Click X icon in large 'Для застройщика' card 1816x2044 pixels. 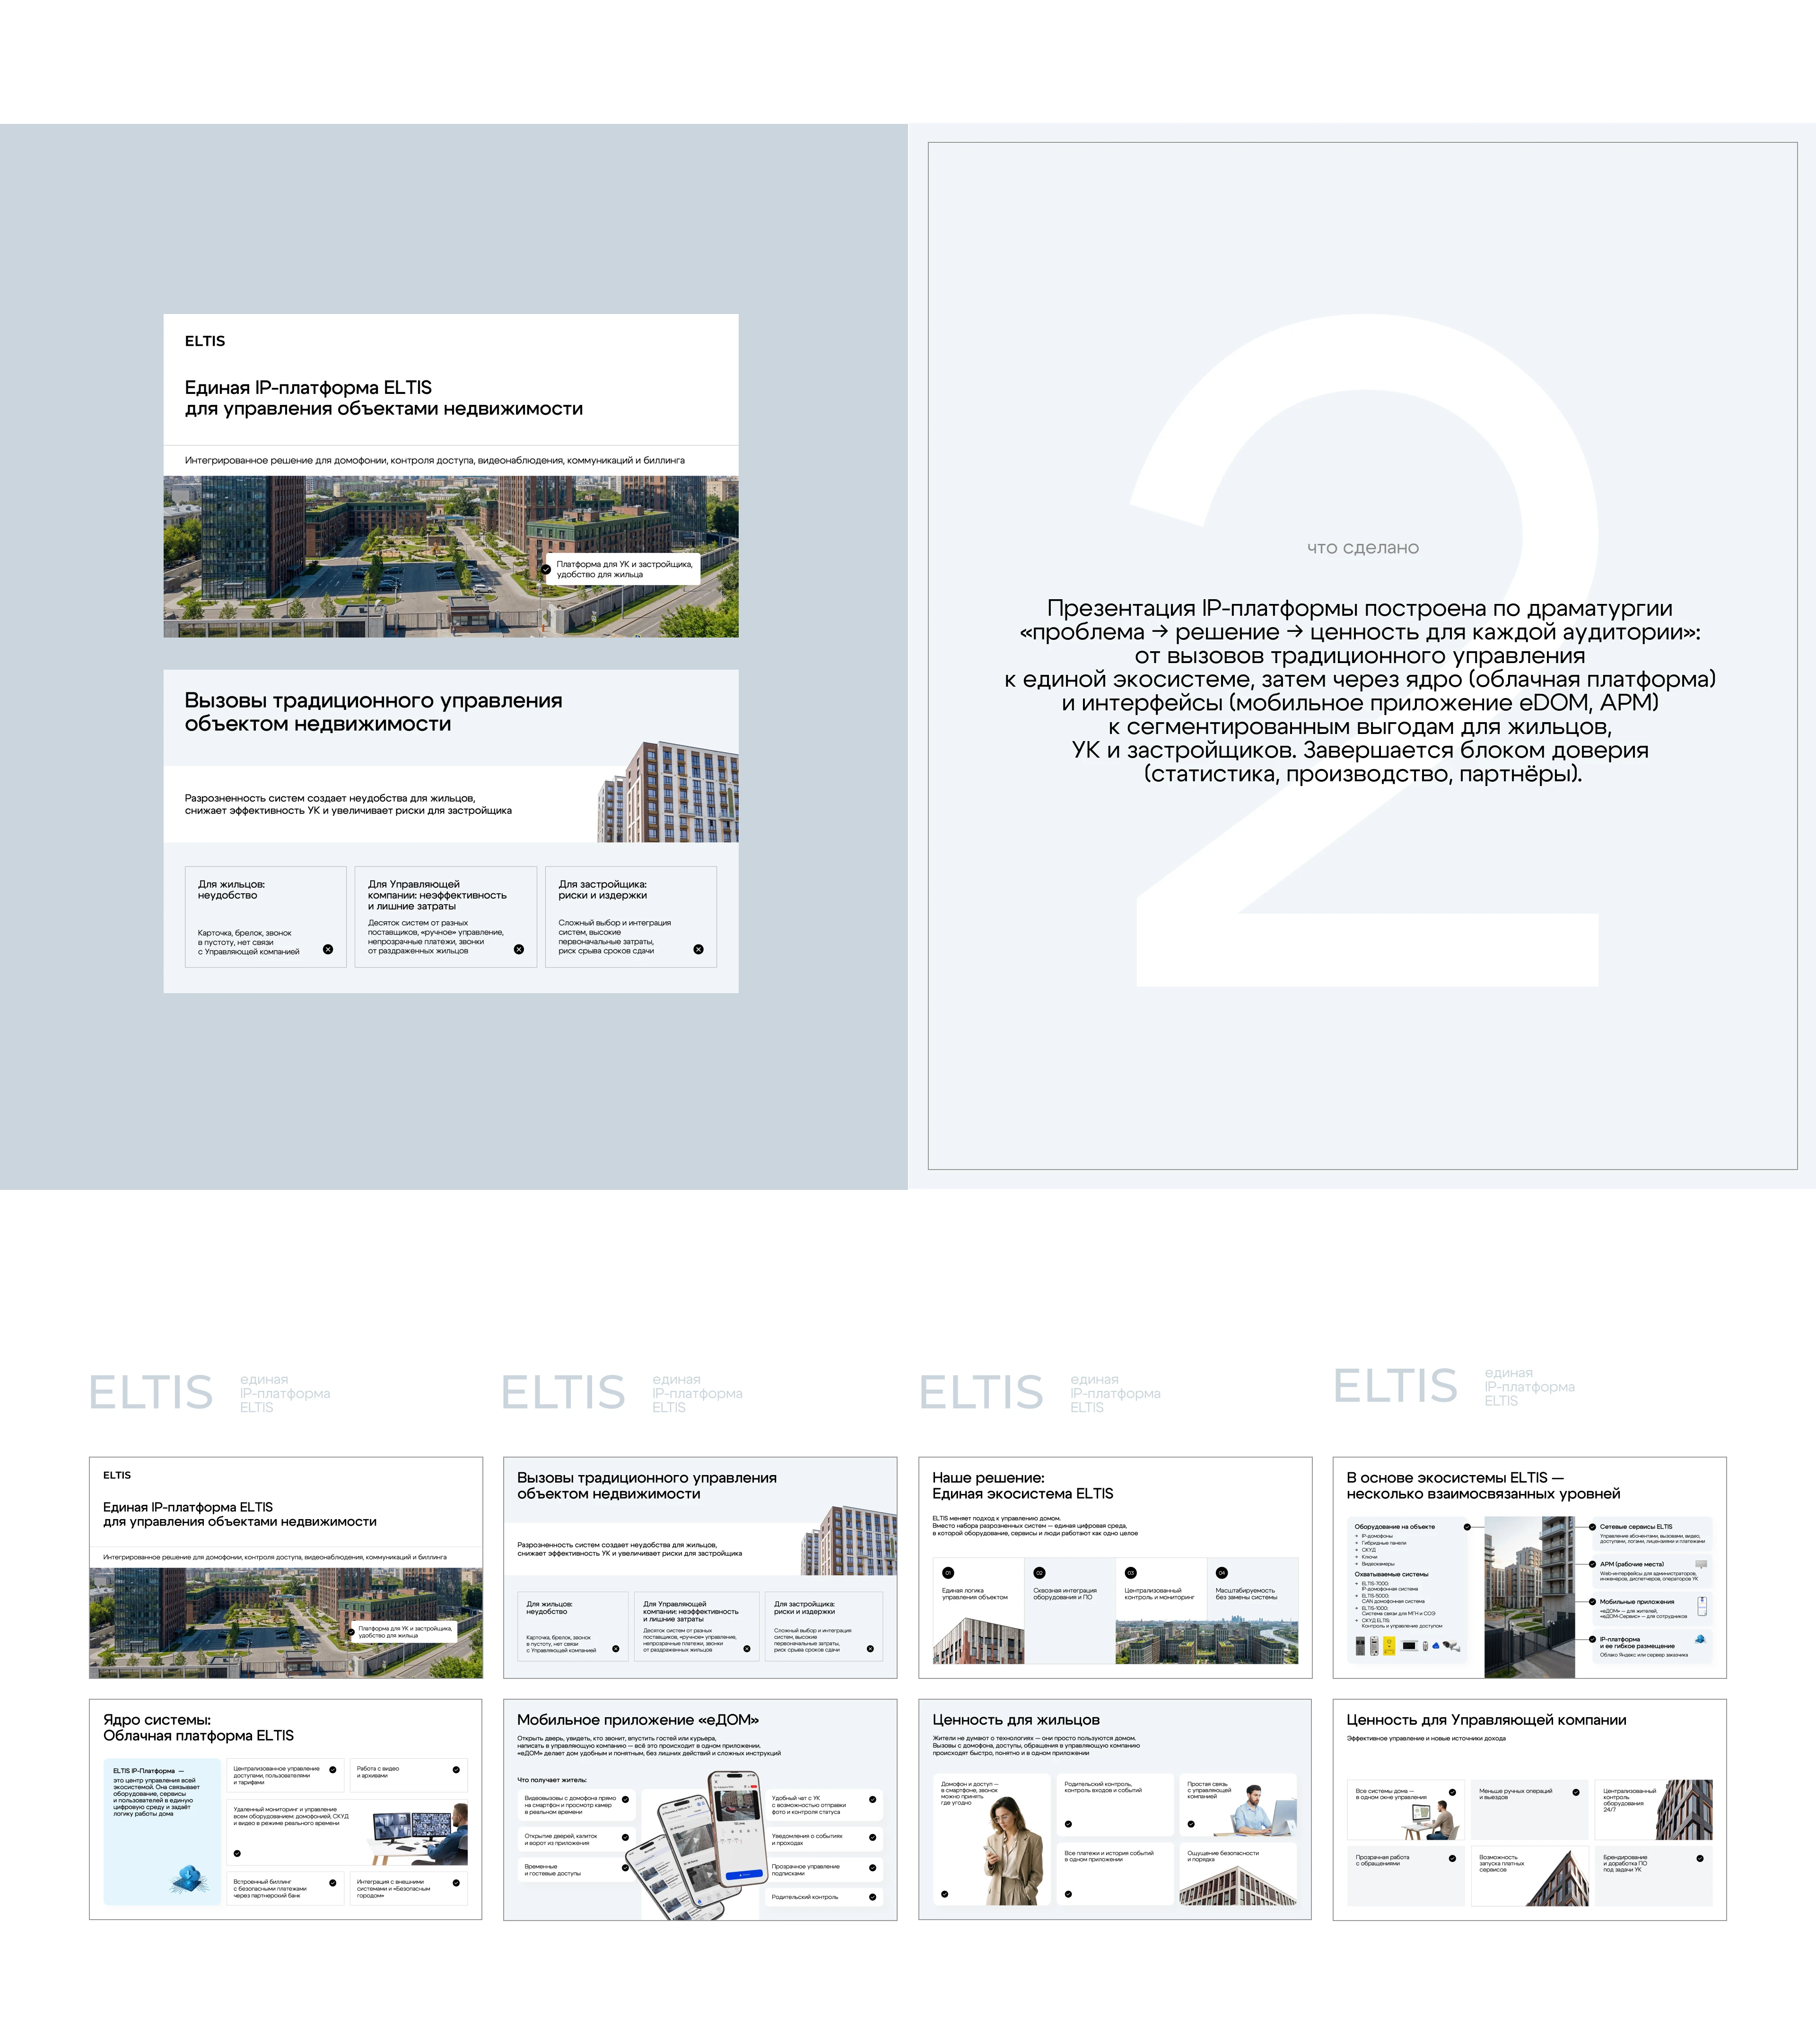click(x=699, y=949)
